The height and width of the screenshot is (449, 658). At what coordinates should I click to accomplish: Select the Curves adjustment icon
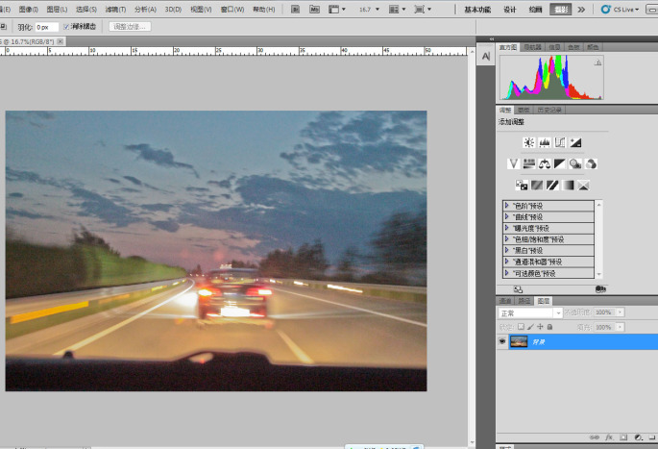(x=560, y=142)
